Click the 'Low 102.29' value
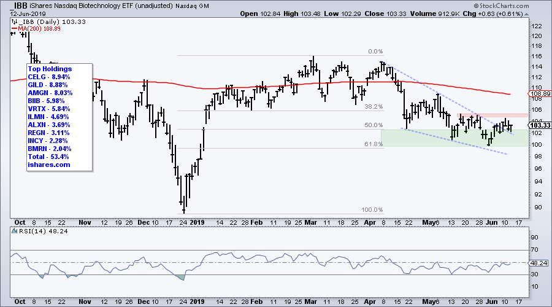552x307 pixels. tap(342, 14)
